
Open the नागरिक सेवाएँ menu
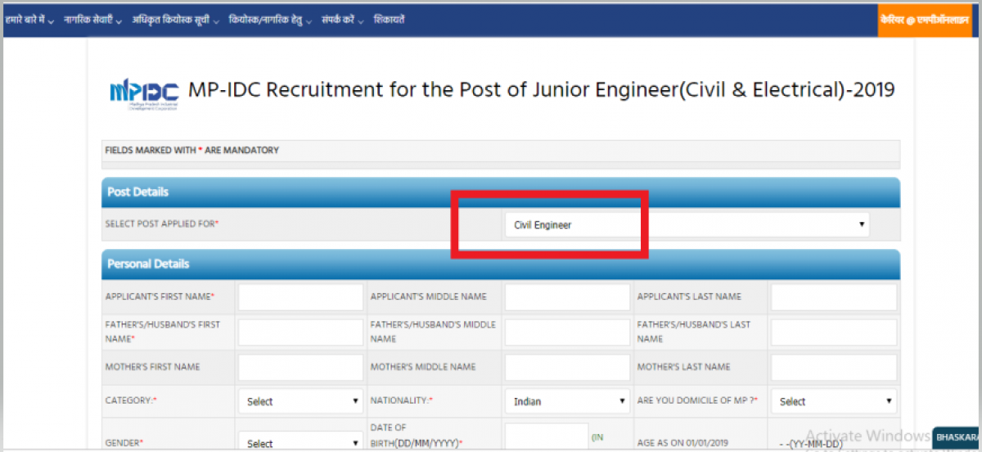click(93, 20)
